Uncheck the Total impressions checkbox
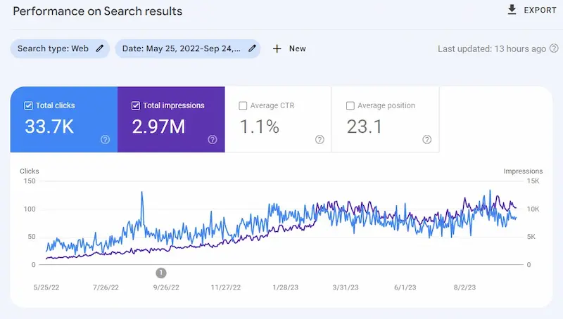Viewport: 563px width, 319px height. 136,106
